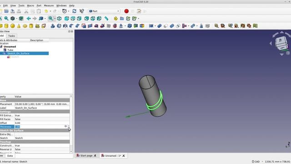Open the Windows menu

tap(61, 5)
